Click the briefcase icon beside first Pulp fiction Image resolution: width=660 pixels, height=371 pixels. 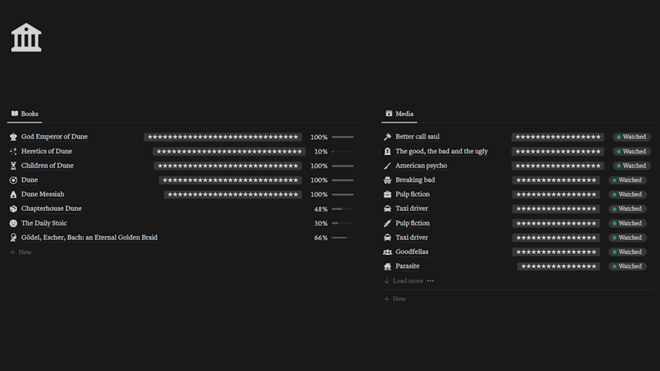click(387, 195)
